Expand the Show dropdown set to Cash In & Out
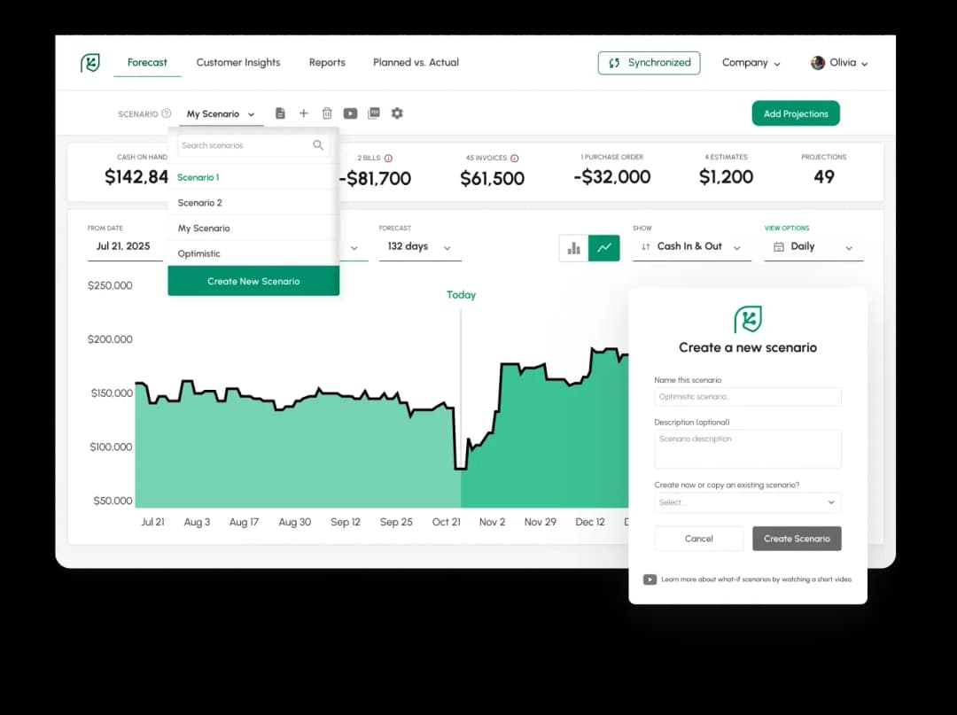Screen dimensions: 957x715 pyautogui.click(x=691, y=246)
